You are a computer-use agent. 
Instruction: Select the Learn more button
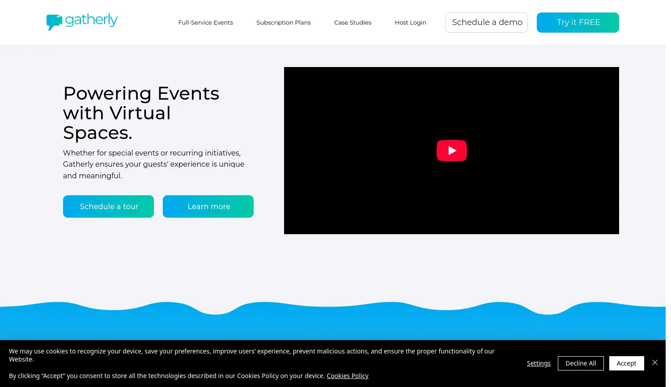(x=208, y=206)
